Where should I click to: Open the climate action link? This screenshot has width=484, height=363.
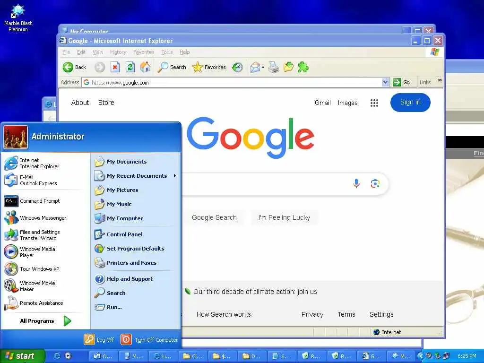point(255,292)
